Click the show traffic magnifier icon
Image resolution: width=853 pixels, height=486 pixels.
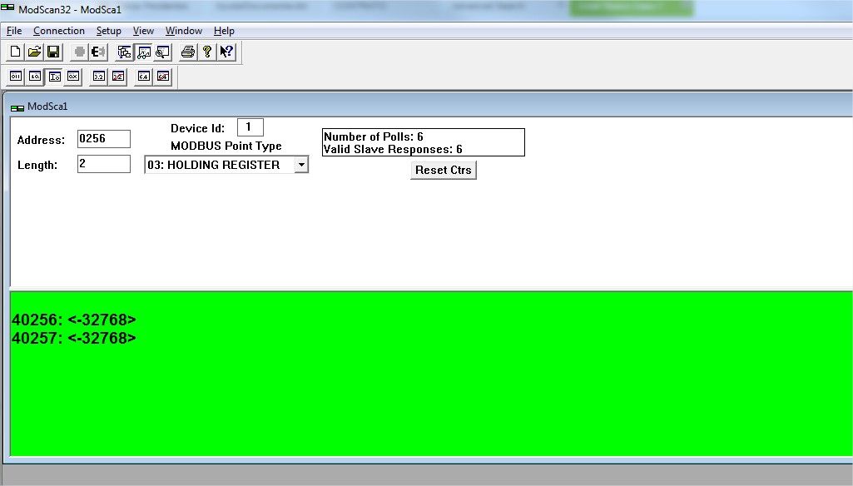click(162, 52)
